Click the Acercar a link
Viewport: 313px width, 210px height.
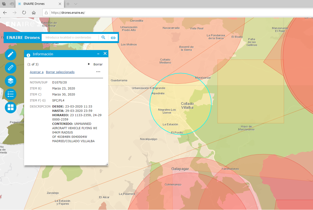pyautogui.click(x=37, y=72)
